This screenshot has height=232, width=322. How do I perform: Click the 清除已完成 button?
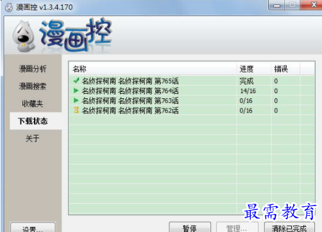(289, 228)
